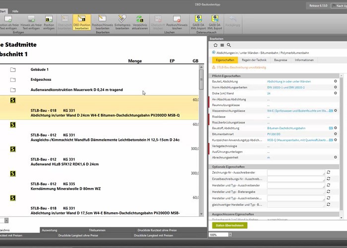Clear the 'Dicke [cm] Wand' value
Screen dimensions: 347x248
(x=336, y=93)
